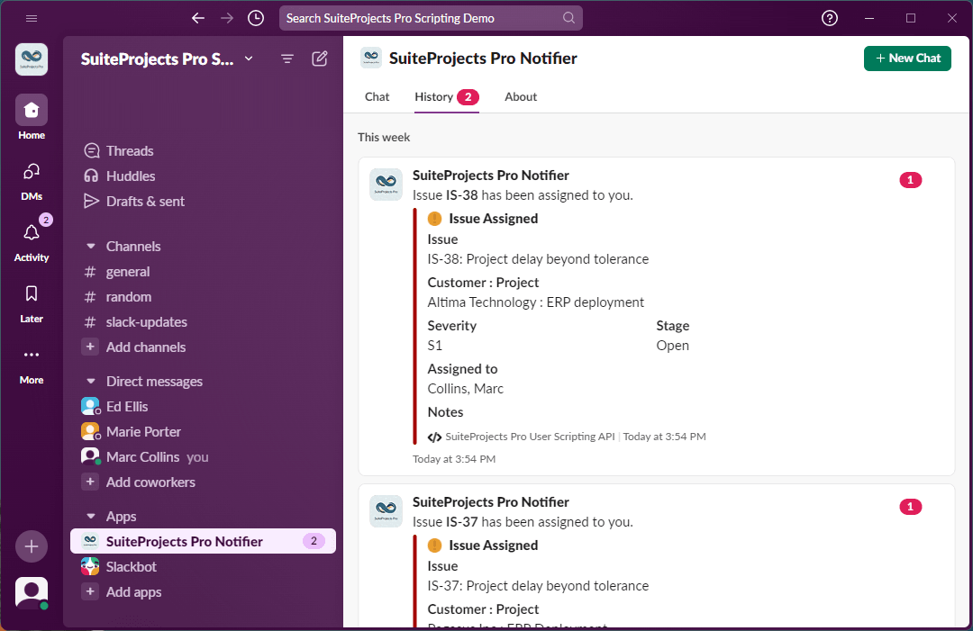The image size is (973, 631).
Task: Open the history clock icon
Action: tap(256, 18)
